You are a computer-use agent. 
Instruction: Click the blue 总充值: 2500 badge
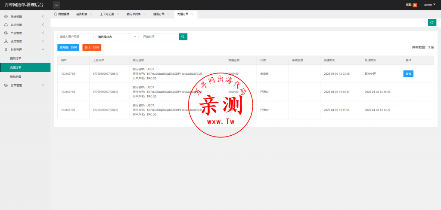tap(68, 48)
